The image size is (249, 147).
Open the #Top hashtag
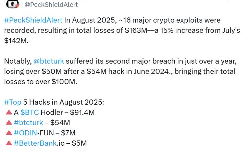click(x=13, y=102)
